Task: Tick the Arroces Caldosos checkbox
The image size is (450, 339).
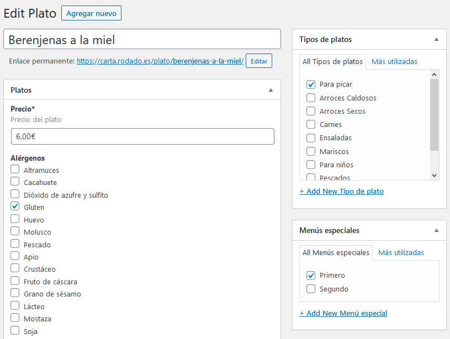Action: (x=311, y=98)
